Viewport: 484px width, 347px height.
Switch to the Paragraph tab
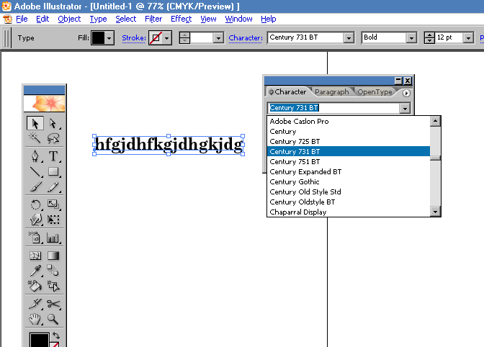coord(332,92)
